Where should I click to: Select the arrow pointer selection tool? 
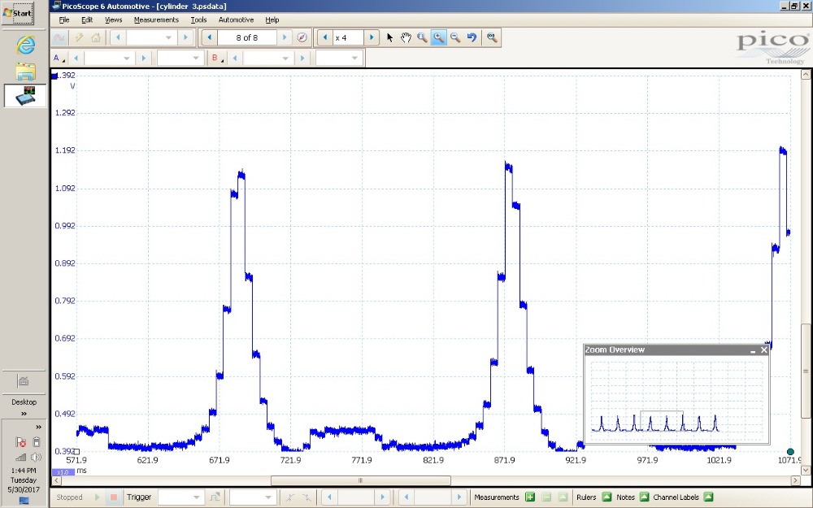pos(389,38)
